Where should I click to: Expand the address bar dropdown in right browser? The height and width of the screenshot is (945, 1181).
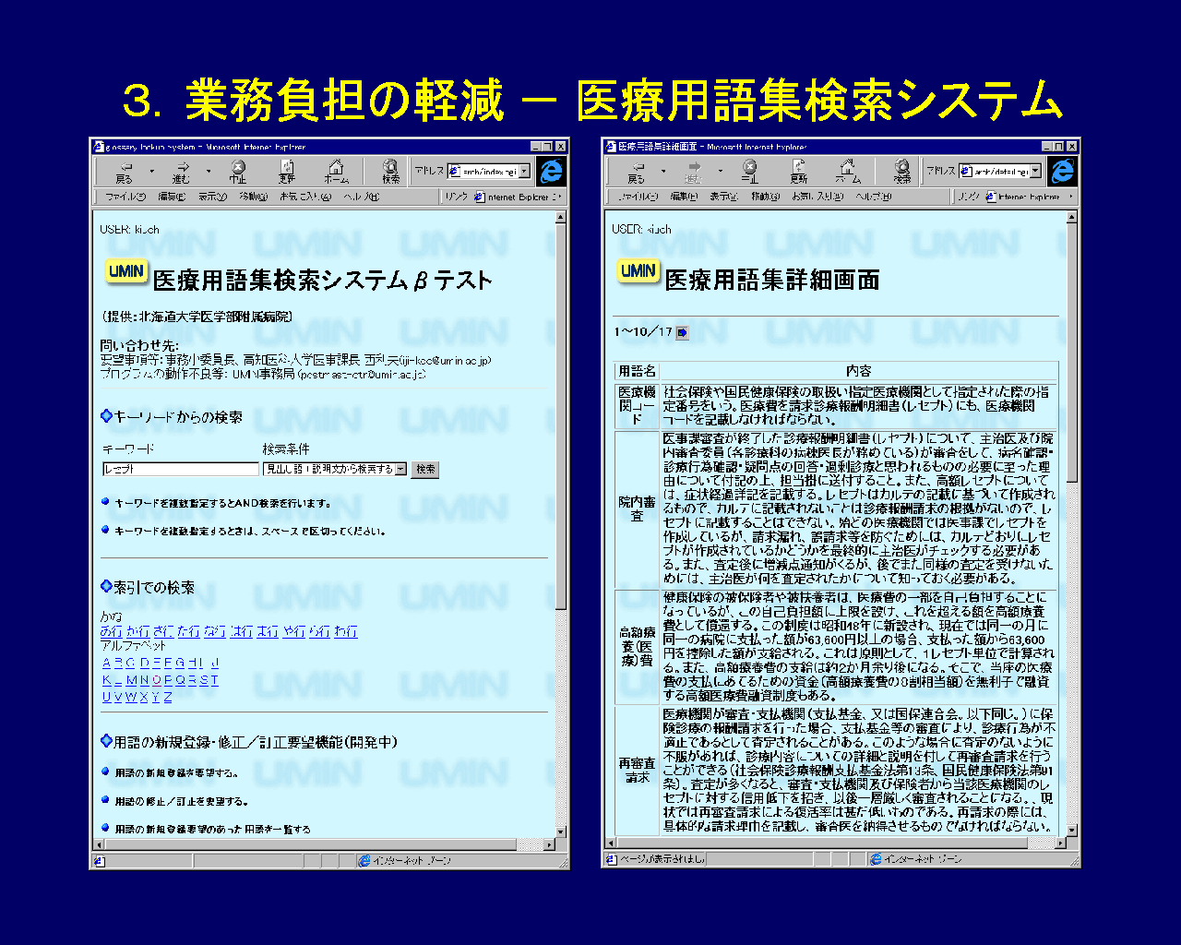pyautogui.click(x=1036, y=172)
